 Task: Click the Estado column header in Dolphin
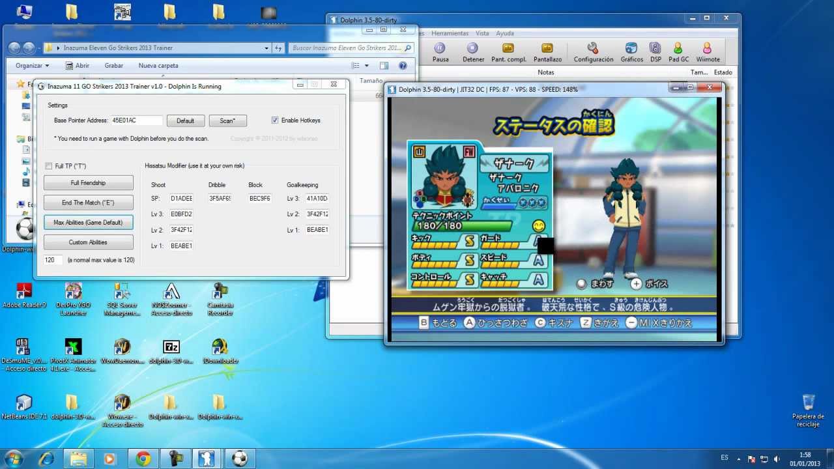(x=723, y=72)
